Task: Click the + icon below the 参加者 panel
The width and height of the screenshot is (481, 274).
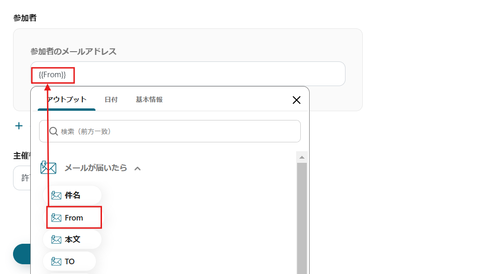Action: pyautogui.click(x=19, y=126)
